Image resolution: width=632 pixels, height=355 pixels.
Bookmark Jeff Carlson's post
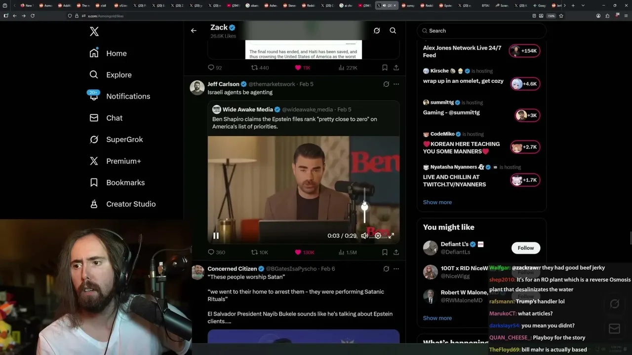point(385,252)
